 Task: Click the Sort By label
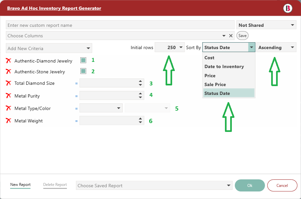(x=193, y=47)
